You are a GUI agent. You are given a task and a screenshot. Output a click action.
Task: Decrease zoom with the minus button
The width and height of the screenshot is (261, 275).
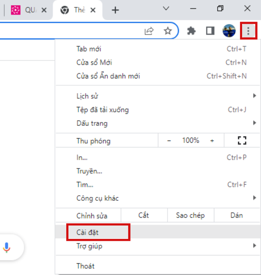tap(169, 141)
